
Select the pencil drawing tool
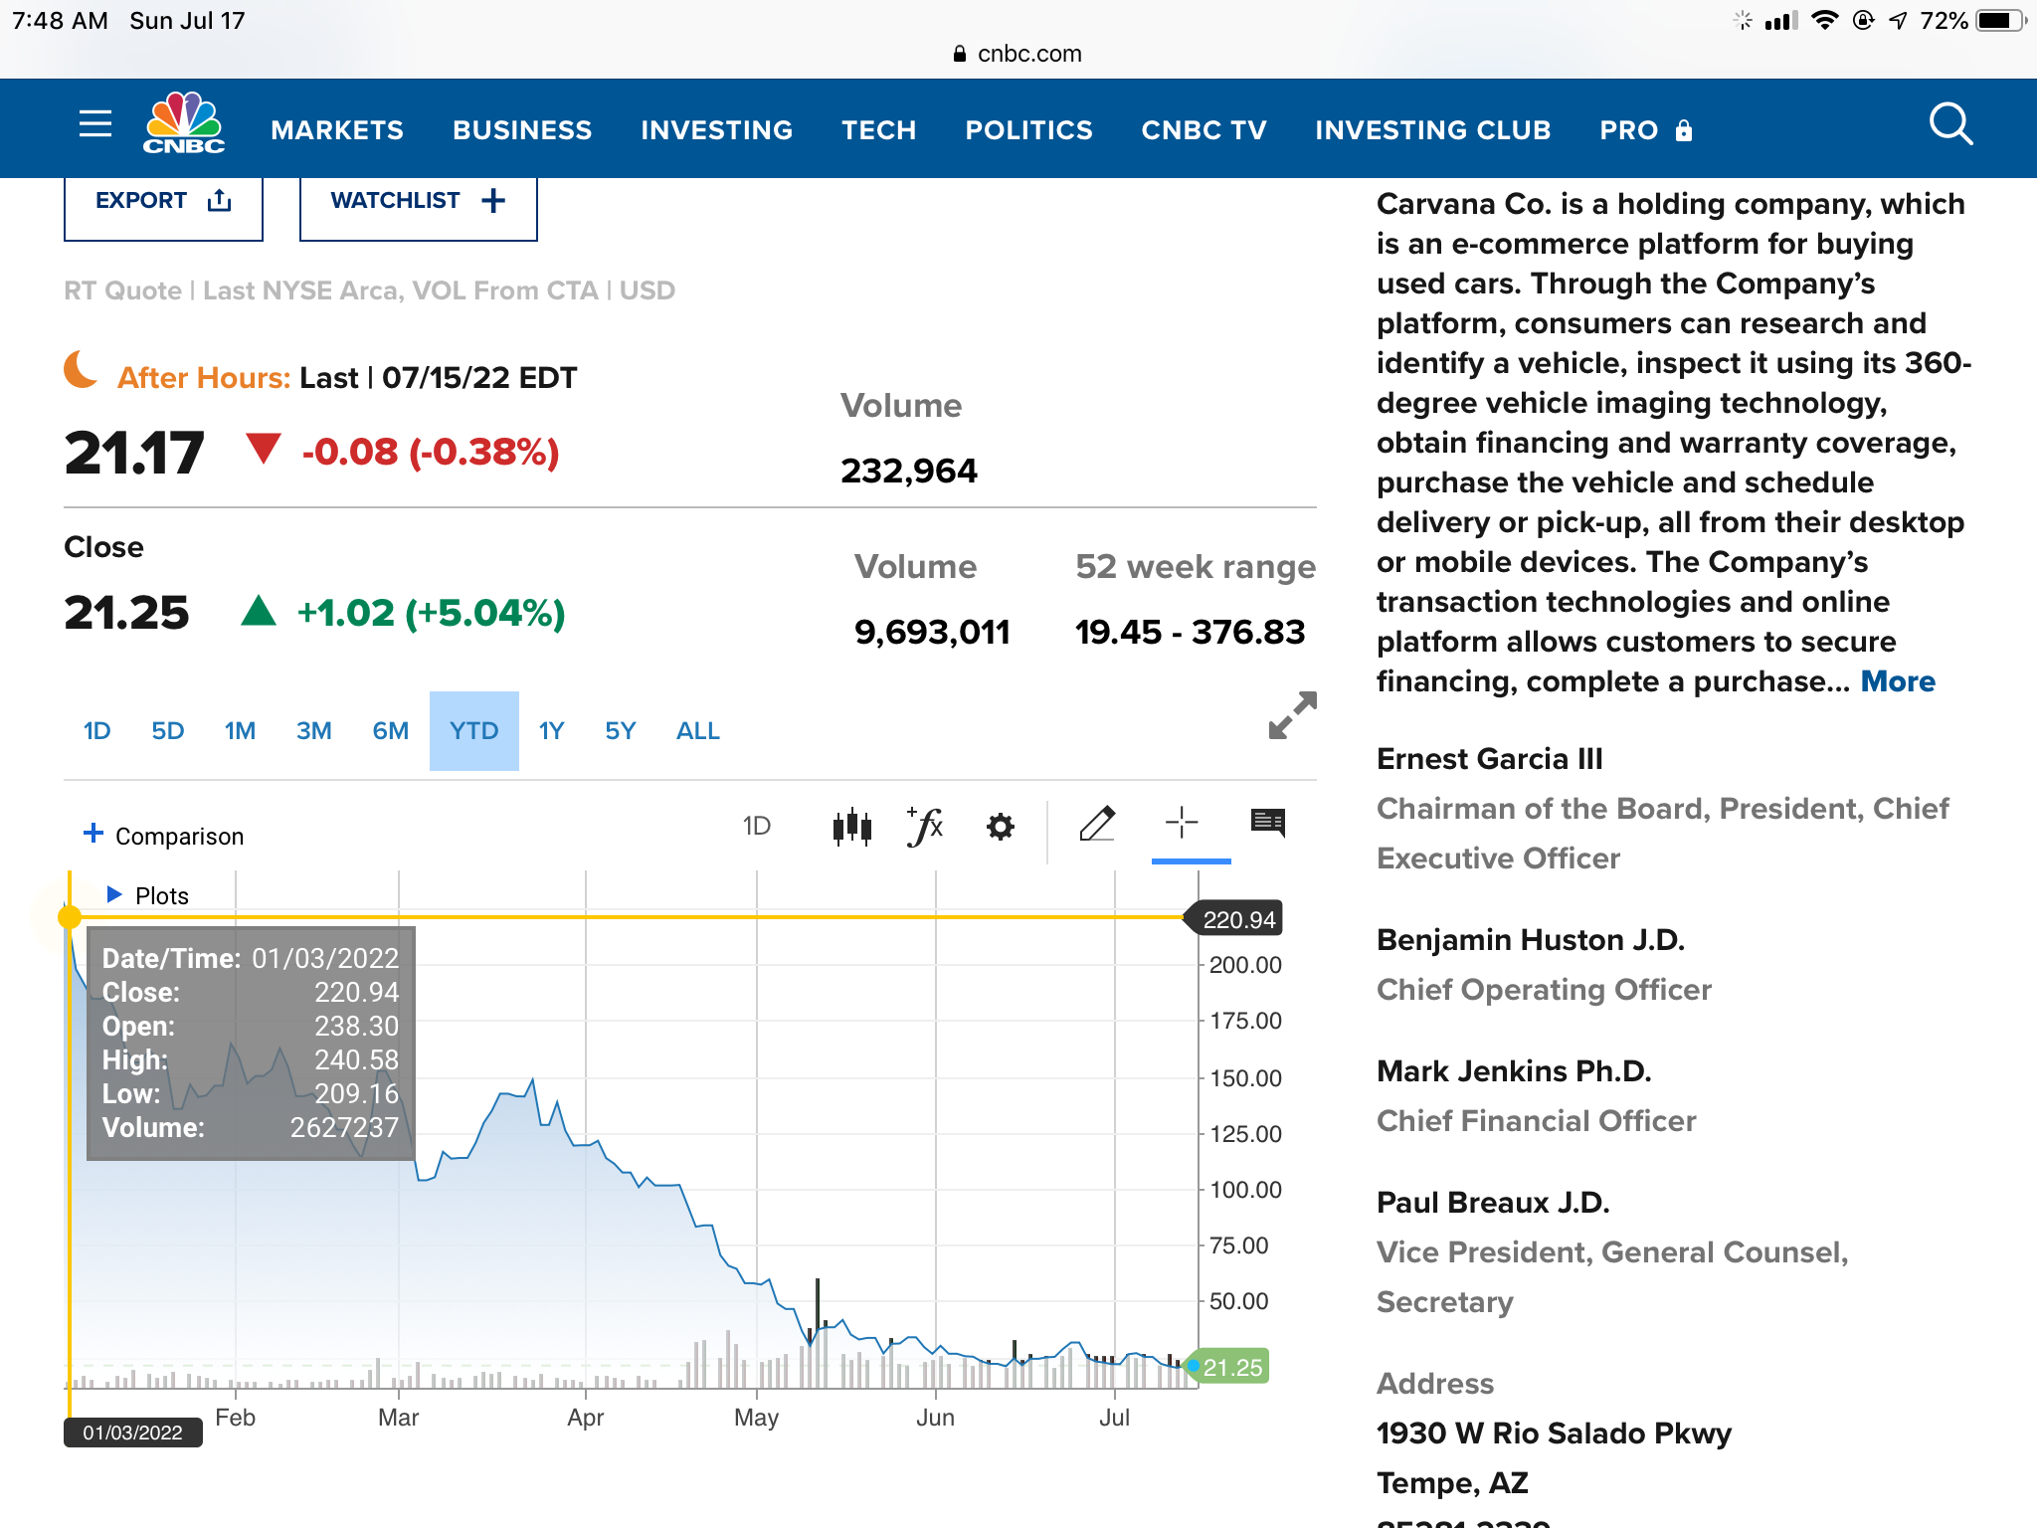point(1097,824)
